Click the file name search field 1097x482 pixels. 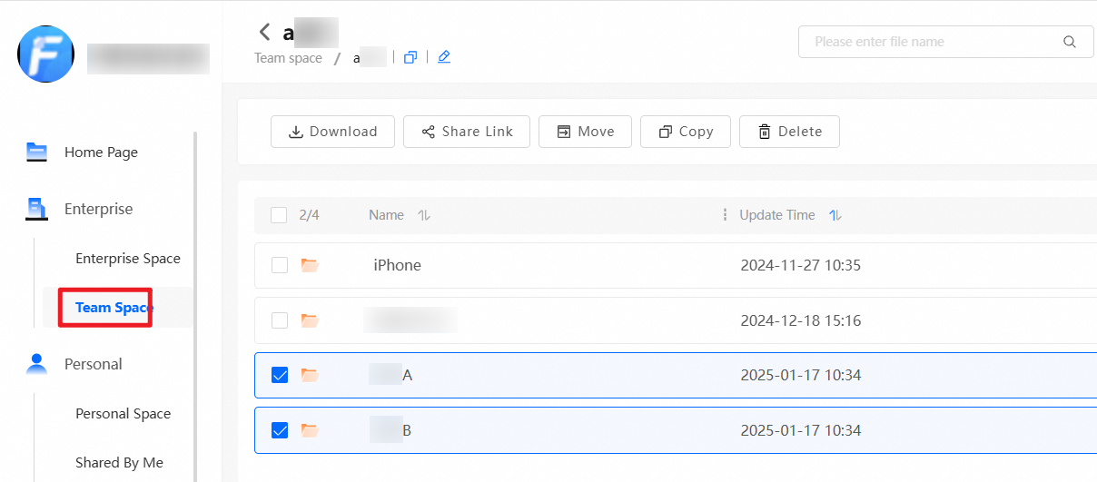[x=926, y=42]
